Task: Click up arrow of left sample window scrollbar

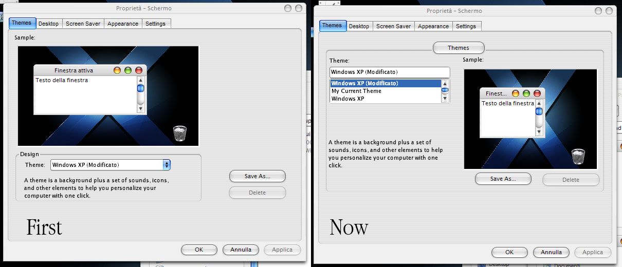Action: pyautogui.click(x=140, y=81)
